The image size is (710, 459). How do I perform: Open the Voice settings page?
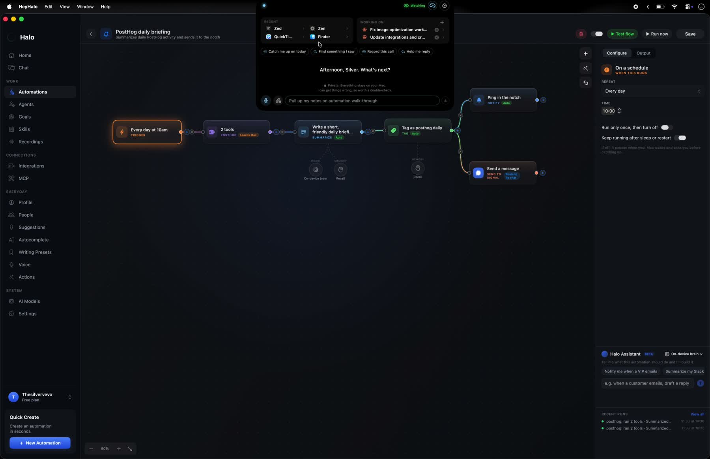(24, 265)
